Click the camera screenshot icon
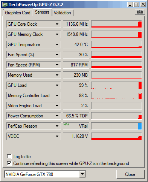The width and height of the screenshot is (148, 182). pos(140,12)
